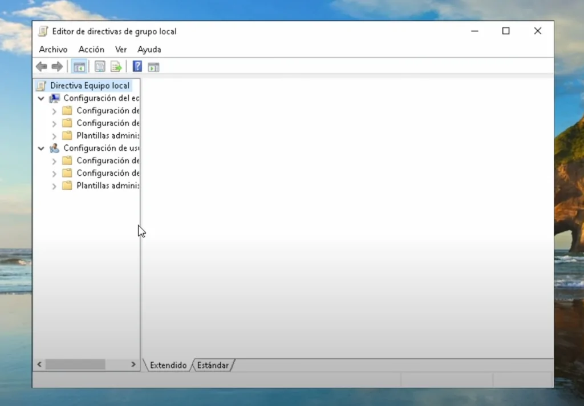The image size is (584, 406).
Task: Click the user icon beside Configuración de usuario
Action: point(54,148)
